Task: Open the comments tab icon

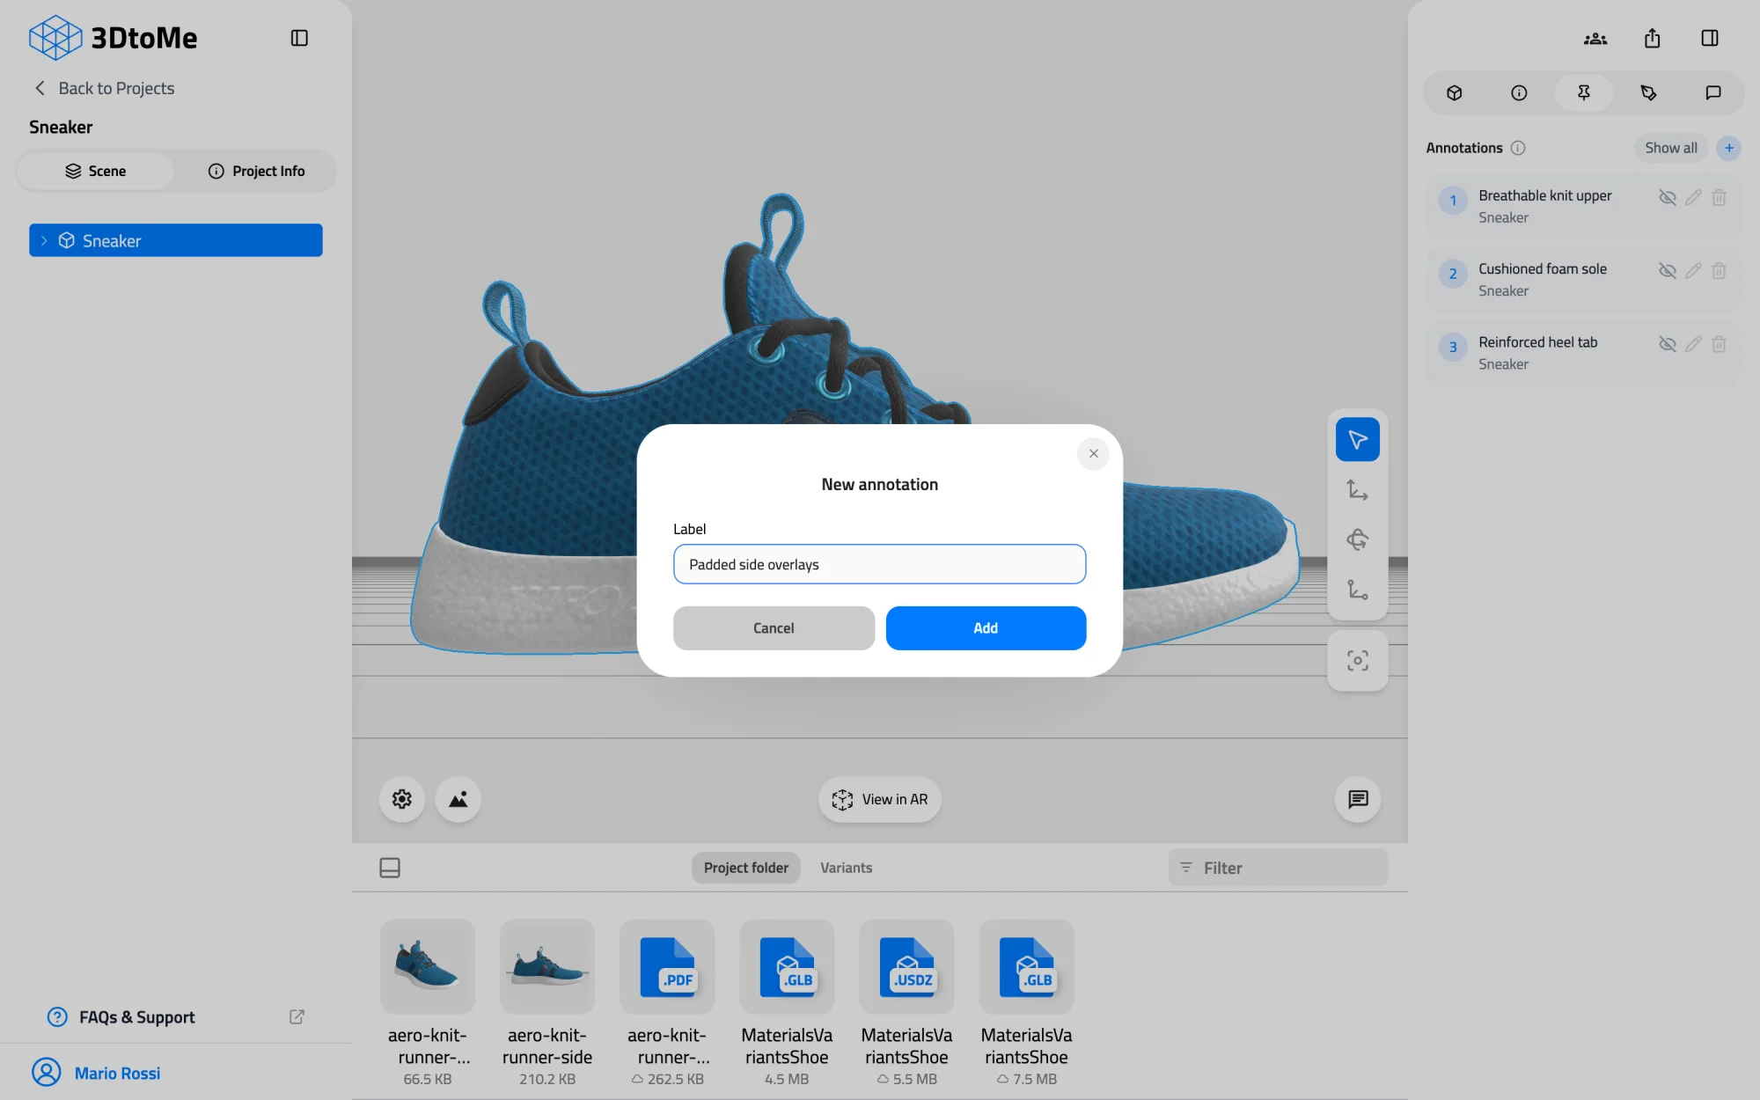Action: 1713,92
